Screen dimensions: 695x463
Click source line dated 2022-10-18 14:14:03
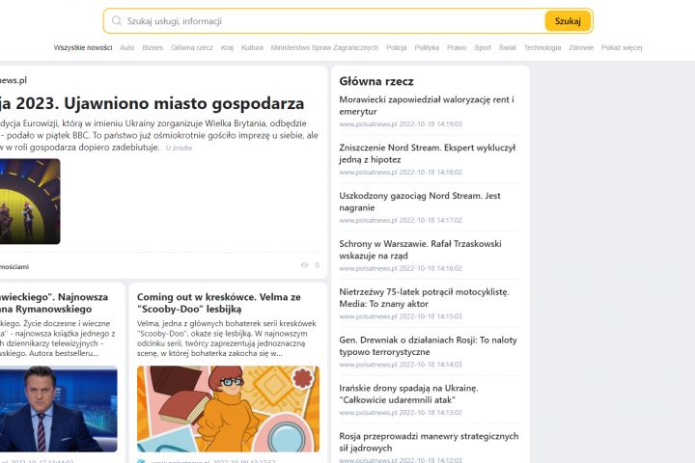point(401,365)
